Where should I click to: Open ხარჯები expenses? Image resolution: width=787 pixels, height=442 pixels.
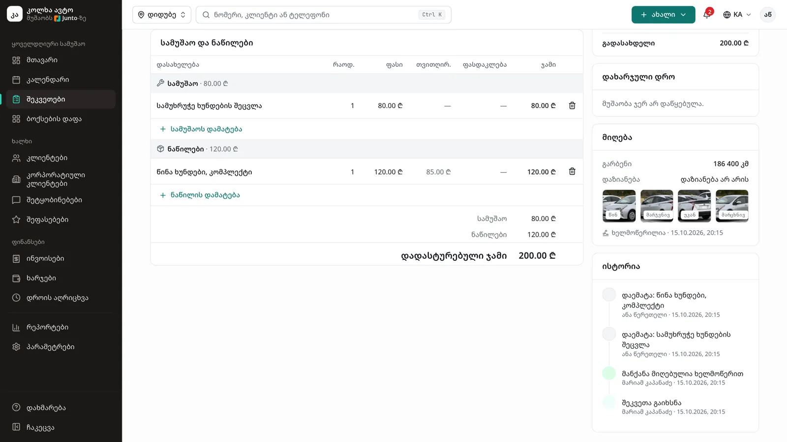pyautogui.click(x=61, y=278)
